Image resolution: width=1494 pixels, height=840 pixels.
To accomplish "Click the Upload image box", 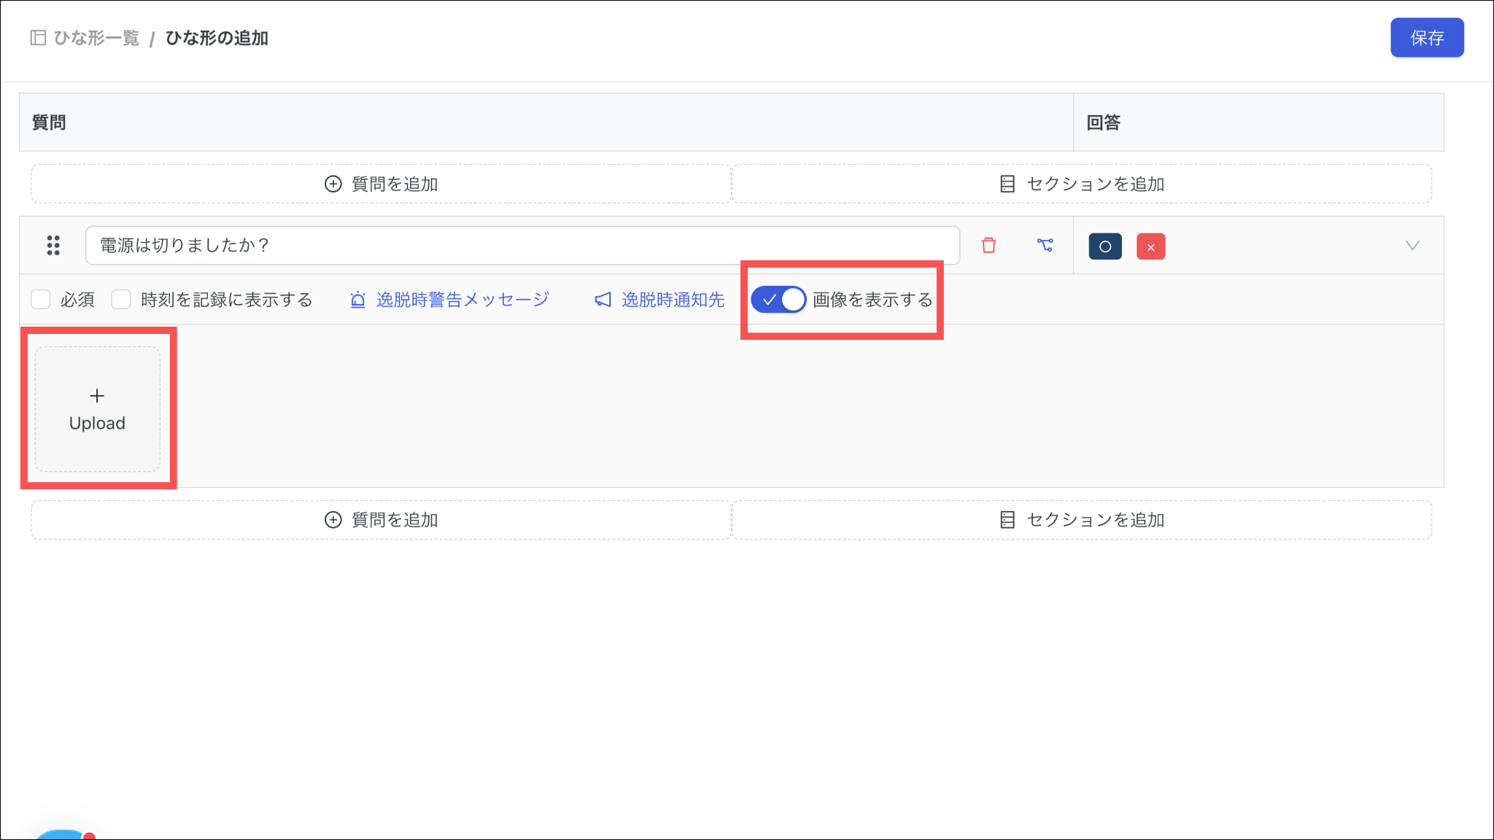I will coord(98,409).
